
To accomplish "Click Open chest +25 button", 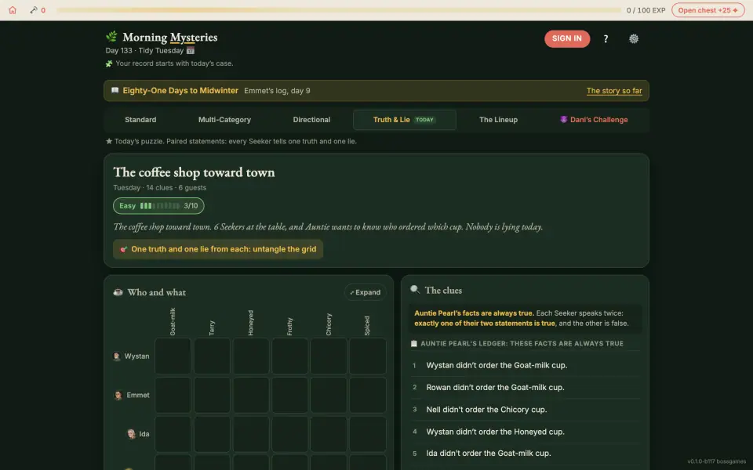I will point(708,10).
